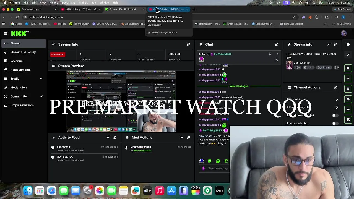Expand the pinned message chevron
This screenshot has height=199, width=354.
point(277,60)
